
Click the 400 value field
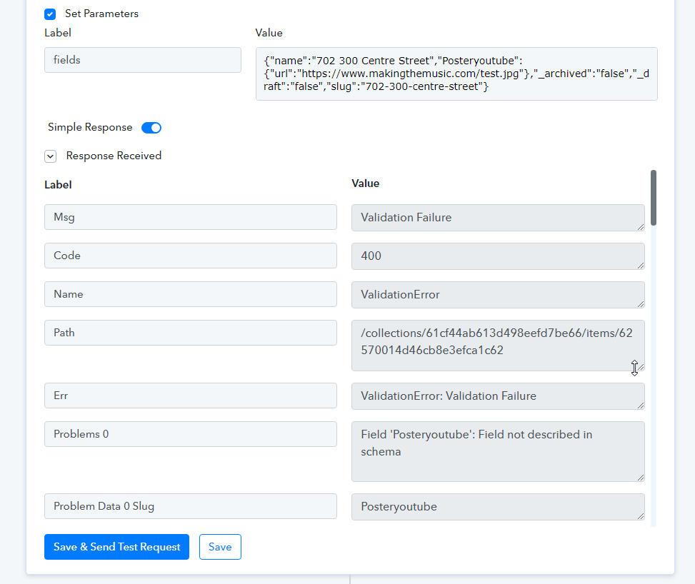(498, 256)
